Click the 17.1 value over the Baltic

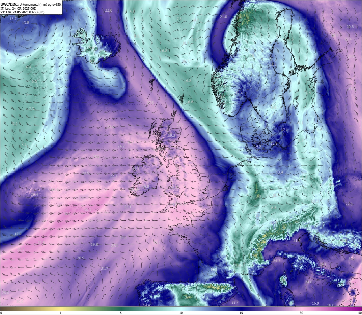pyautogui.click(x=284, y=130)
